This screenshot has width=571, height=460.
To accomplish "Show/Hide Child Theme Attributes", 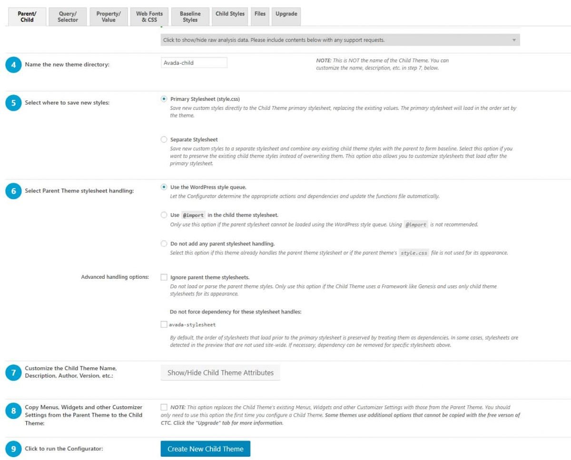I will pyautogui.click(x=220, y=373).
